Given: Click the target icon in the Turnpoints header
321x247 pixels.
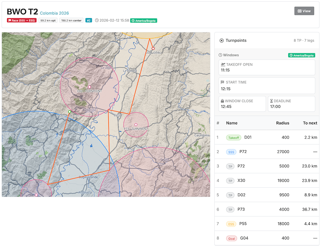Looking at the screenshot, I should [x=221, y=40].
